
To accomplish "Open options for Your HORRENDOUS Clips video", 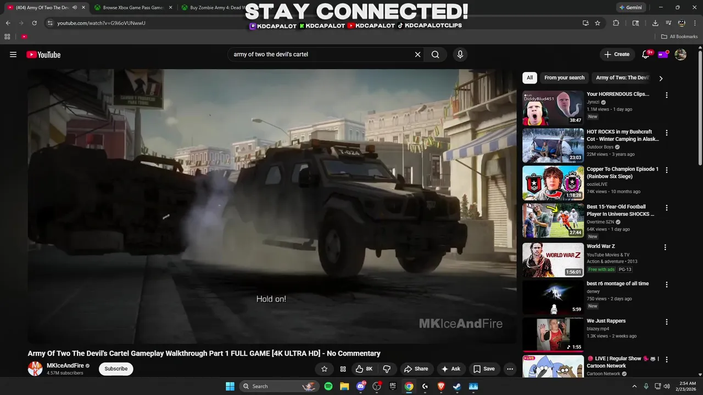I will tap(666, 95).
